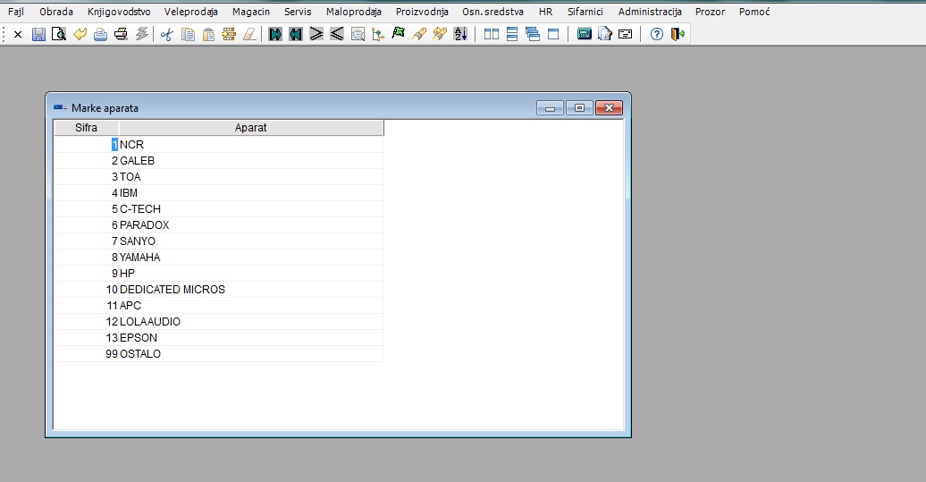Click the Sifra column header
Viewport: 926px width, 482px height.
click(86, 128)
